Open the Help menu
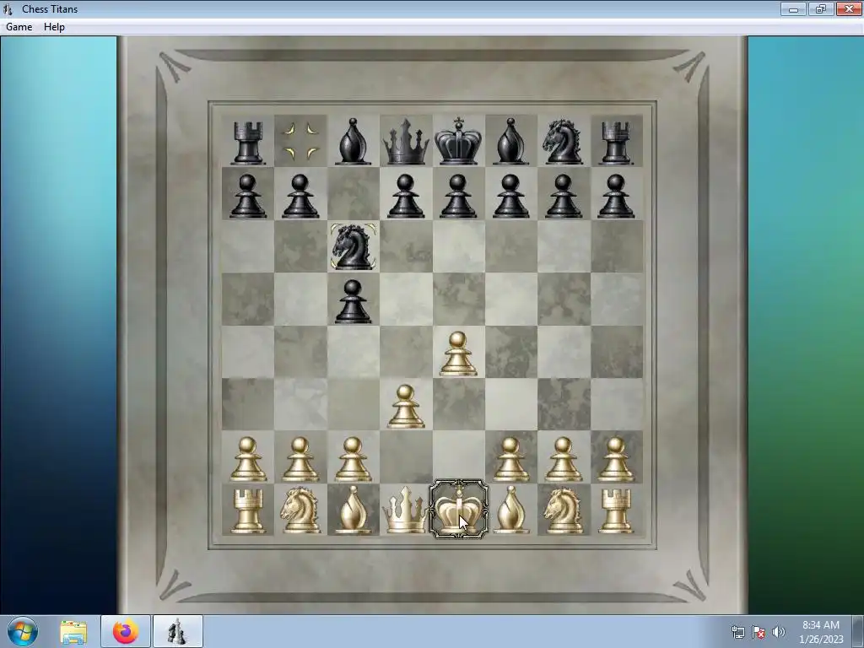The height and width of the screenshot is (648, 864). 54,27
